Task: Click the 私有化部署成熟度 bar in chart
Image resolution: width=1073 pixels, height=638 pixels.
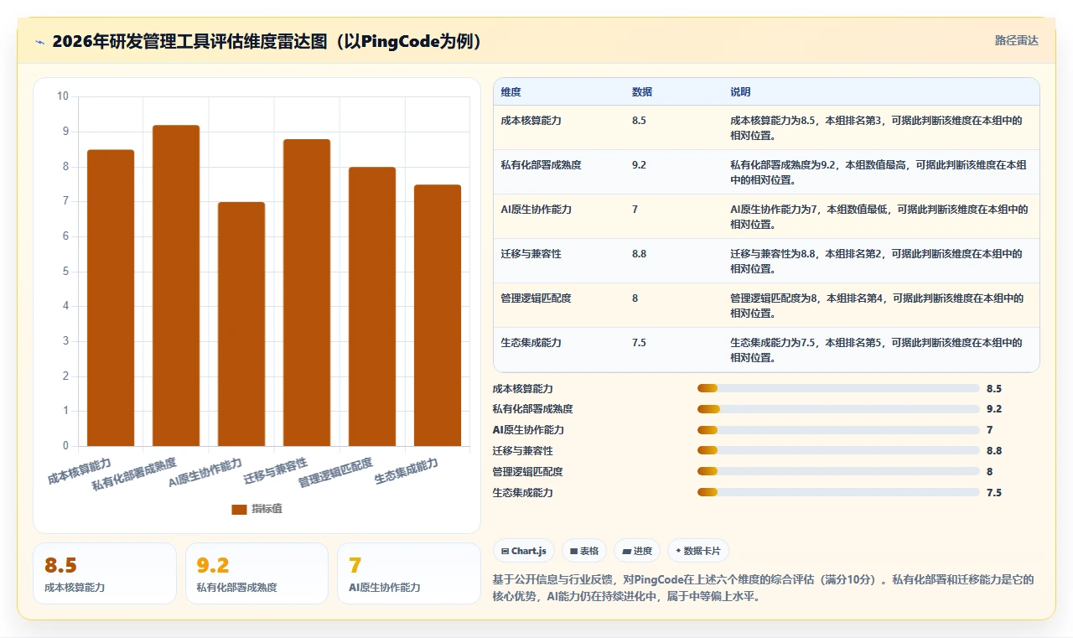Action: pyautogui.click(x=176, y=285)
